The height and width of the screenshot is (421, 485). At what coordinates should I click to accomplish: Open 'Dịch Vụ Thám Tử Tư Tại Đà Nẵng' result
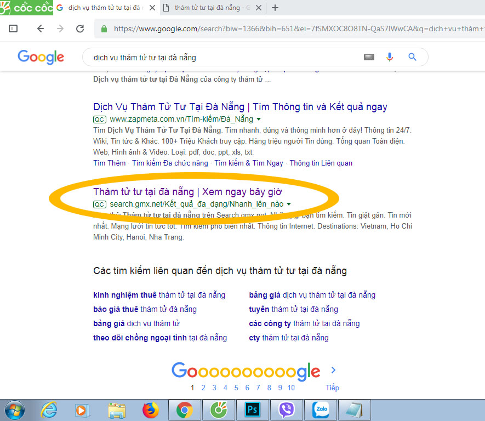pos(240,107)
